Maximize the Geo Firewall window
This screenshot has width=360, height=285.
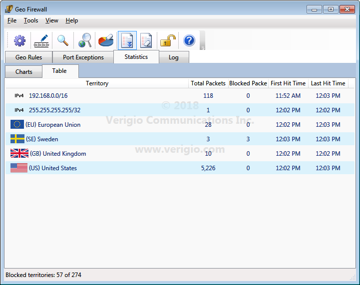[x=331, y=9]
